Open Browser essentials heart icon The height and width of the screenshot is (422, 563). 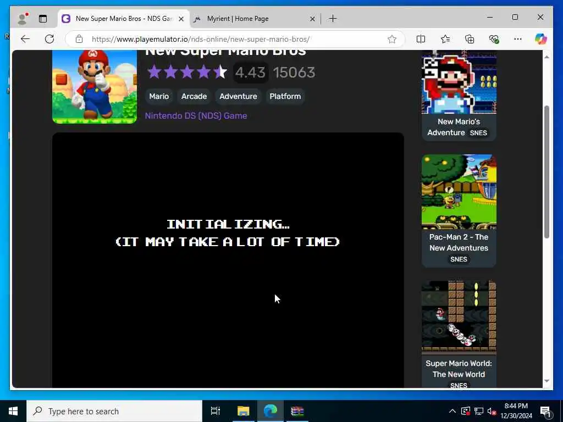click(494, 39)
